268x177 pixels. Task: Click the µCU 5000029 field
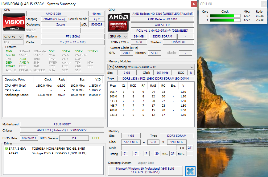pyautogui.click(x=97, y=25)
